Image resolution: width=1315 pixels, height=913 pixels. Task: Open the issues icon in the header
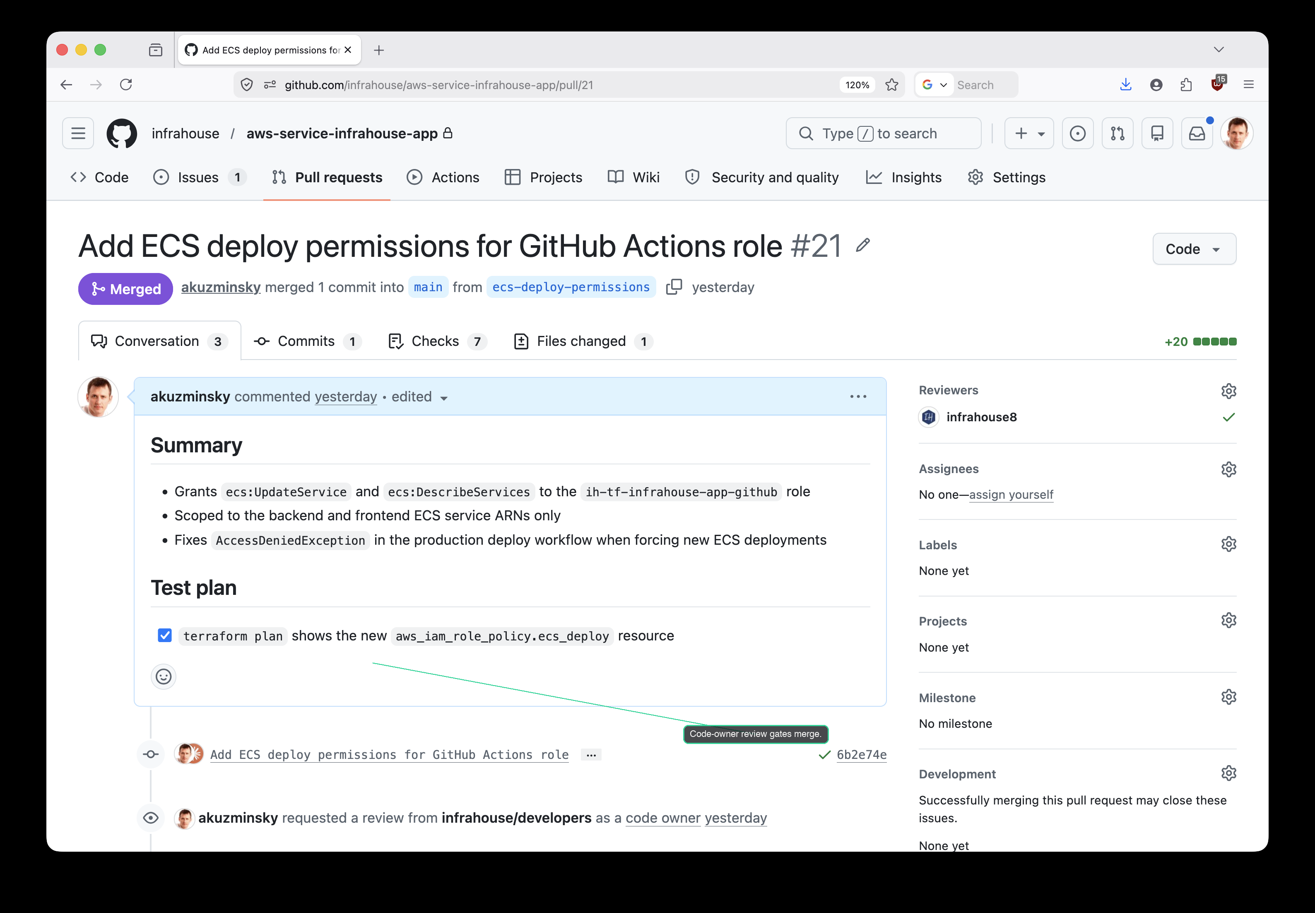click(1078, 133)
